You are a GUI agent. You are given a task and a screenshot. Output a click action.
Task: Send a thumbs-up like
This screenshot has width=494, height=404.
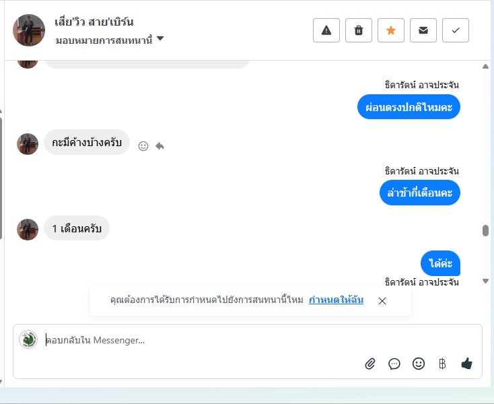pyautogui.click(x=466, y=364)
